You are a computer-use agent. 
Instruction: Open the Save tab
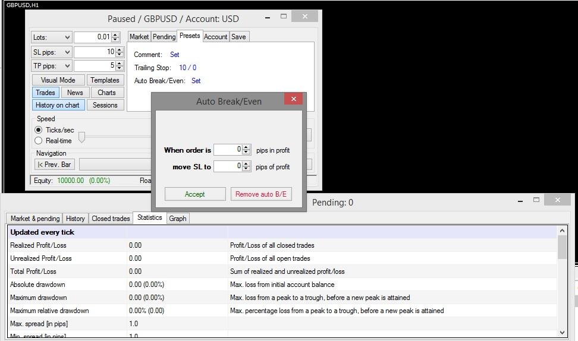pyautogui.click(x=238, y=37)
